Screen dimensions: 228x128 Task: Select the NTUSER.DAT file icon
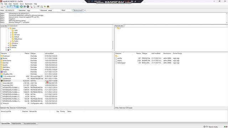tap(1, 81)
